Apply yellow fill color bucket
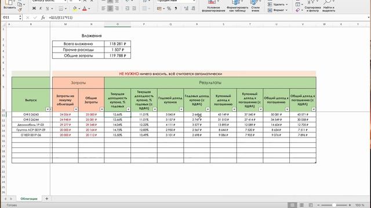The width and height of the screenshot is (371, 208). (x=75, y=9)
